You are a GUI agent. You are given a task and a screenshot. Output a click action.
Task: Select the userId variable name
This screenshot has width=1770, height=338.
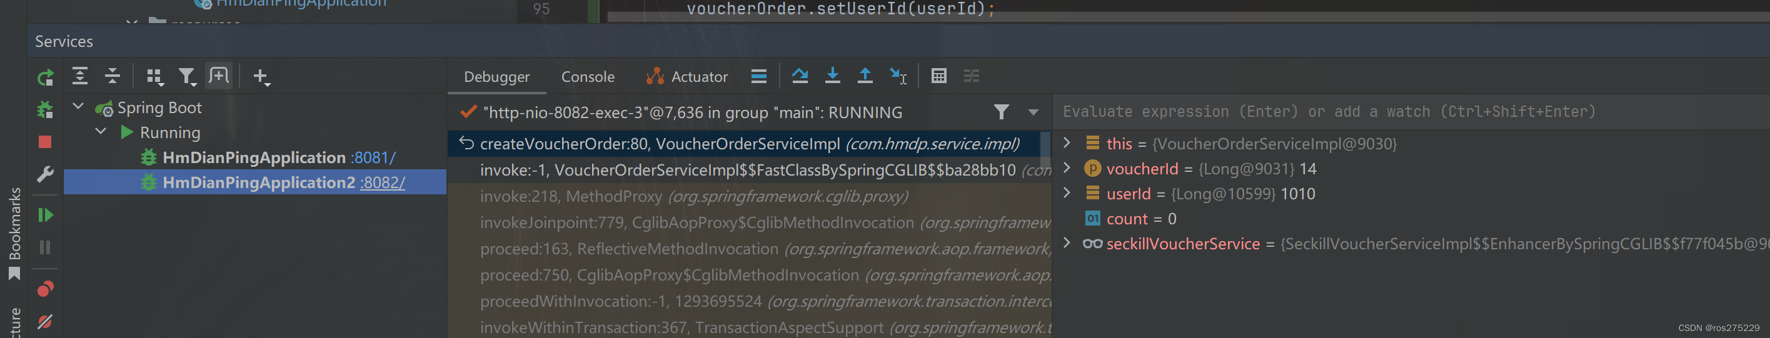click(x=1129, y=194)
